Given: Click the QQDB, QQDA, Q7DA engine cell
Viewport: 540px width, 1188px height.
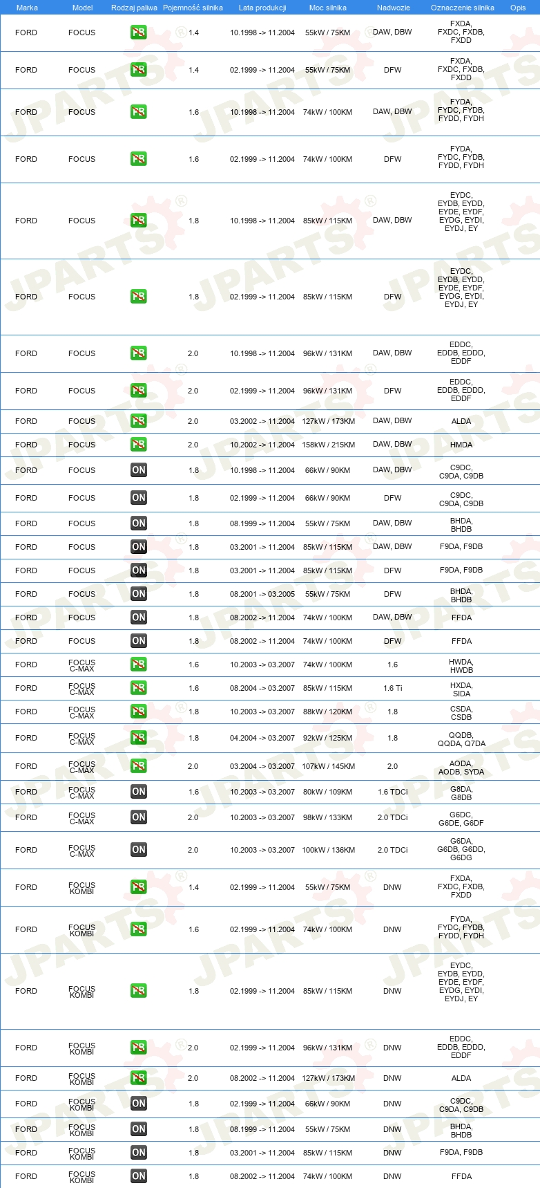Looking at the screenshot, I should pos(461,739).
